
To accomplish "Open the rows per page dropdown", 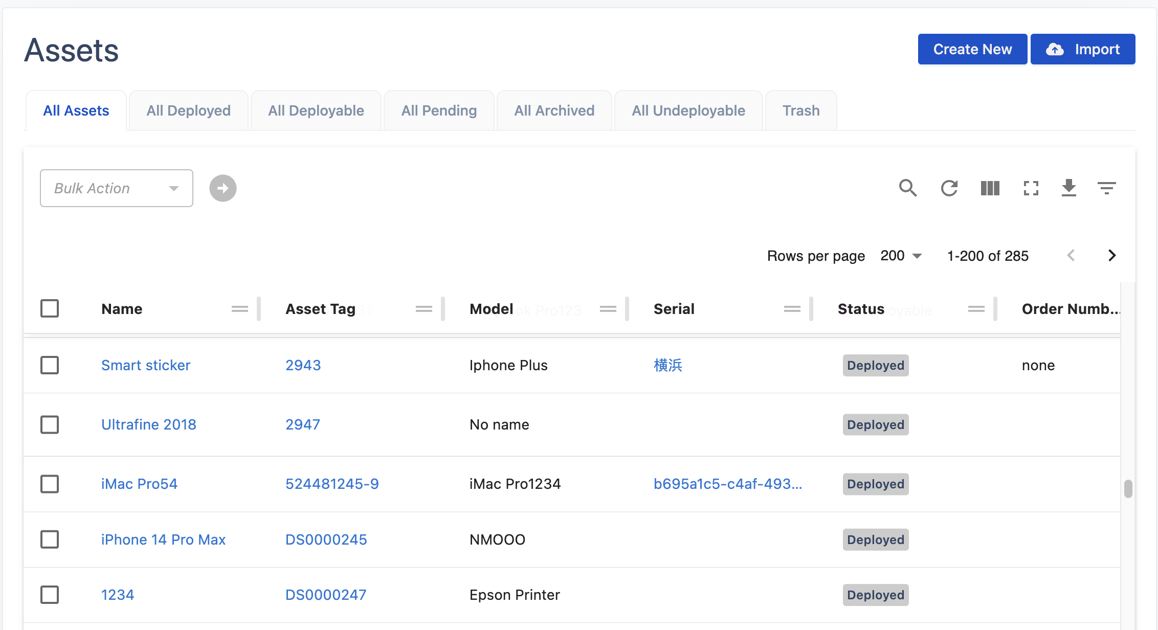I will tap(901, 256).
